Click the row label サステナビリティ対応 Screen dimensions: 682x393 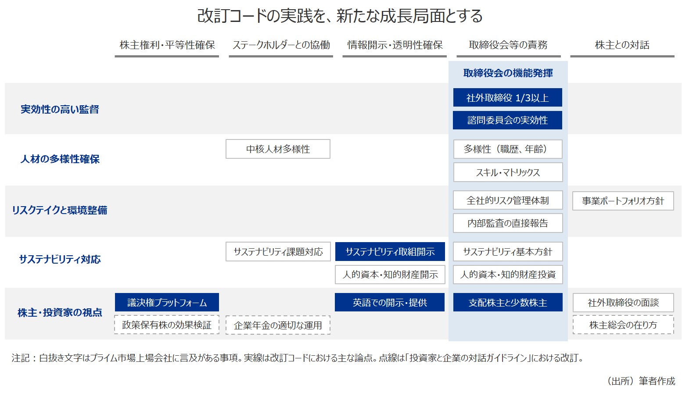(x=60, y=259)
